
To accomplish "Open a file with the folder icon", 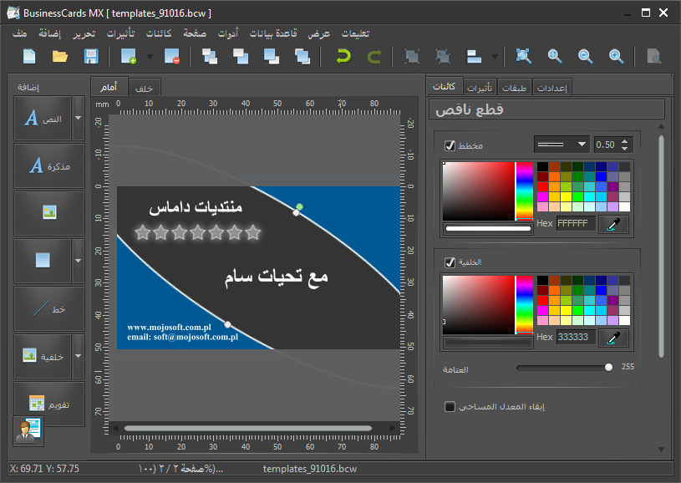I will tap(60, 57).
